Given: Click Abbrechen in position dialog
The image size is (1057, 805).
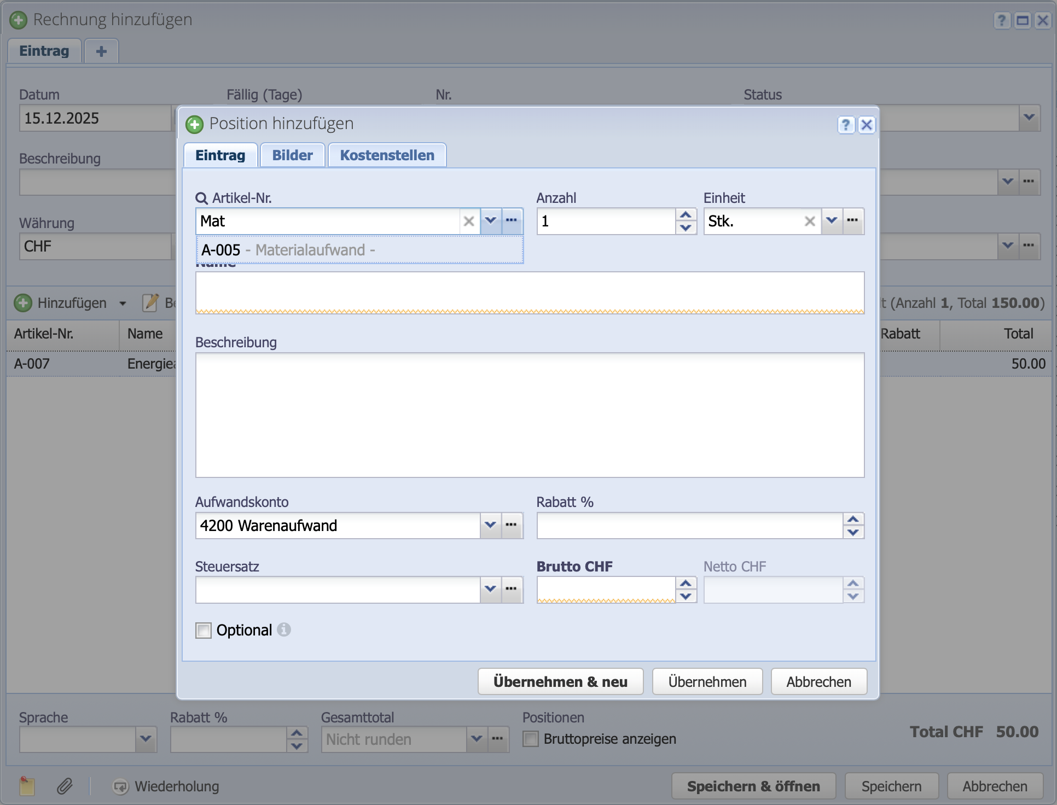Looking at the screenshot, I should click(818, 682).
